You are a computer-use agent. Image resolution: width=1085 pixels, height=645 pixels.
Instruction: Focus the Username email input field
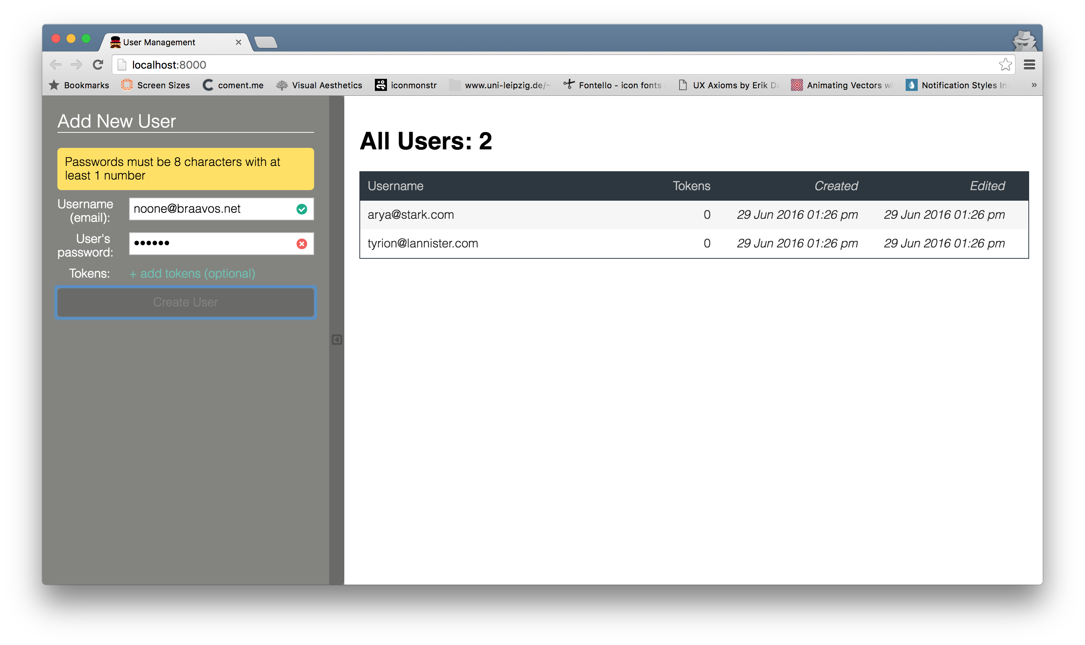221,209
